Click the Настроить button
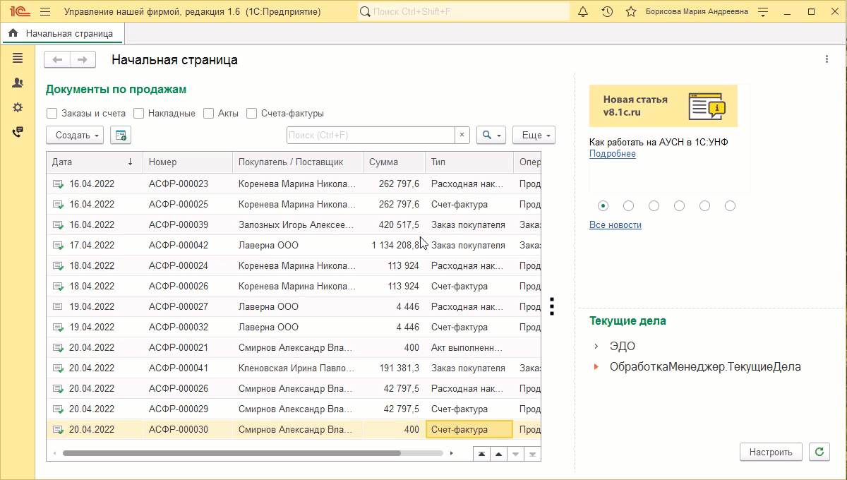 (x=771, y=452)
